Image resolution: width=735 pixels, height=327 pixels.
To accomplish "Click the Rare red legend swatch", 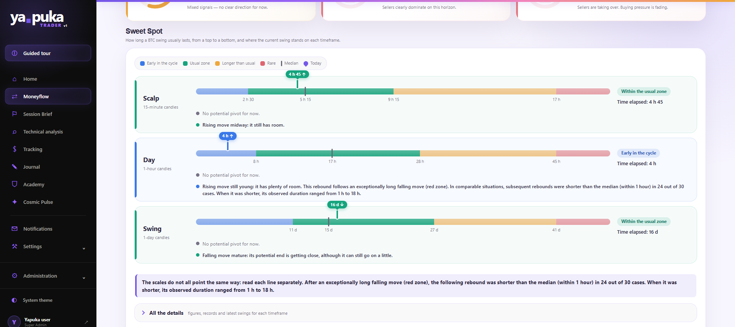I will [x=263, y=63].
